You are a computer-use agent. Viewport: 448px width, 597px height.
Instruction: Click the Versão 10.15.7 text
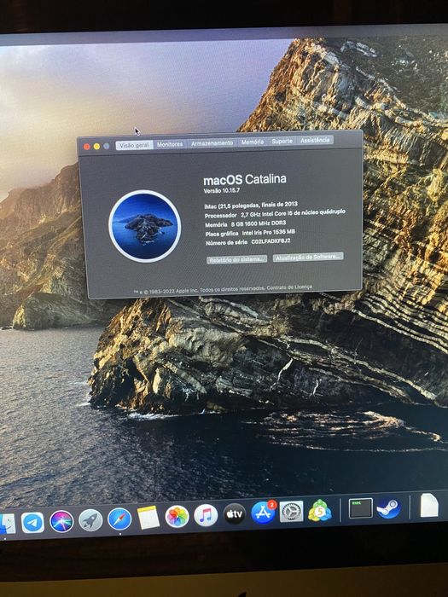coord(222,191)
